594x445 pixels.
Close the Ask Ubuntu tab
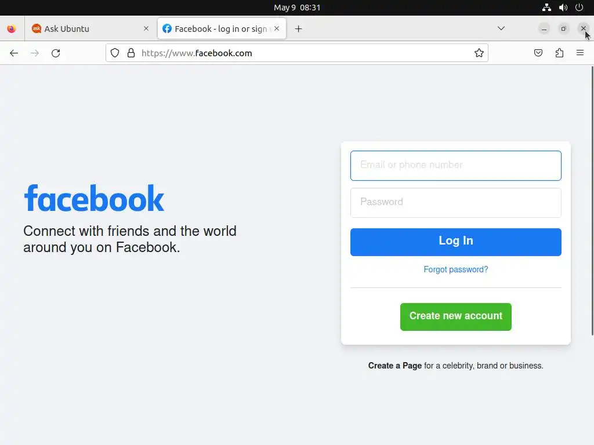coord(146,29)
